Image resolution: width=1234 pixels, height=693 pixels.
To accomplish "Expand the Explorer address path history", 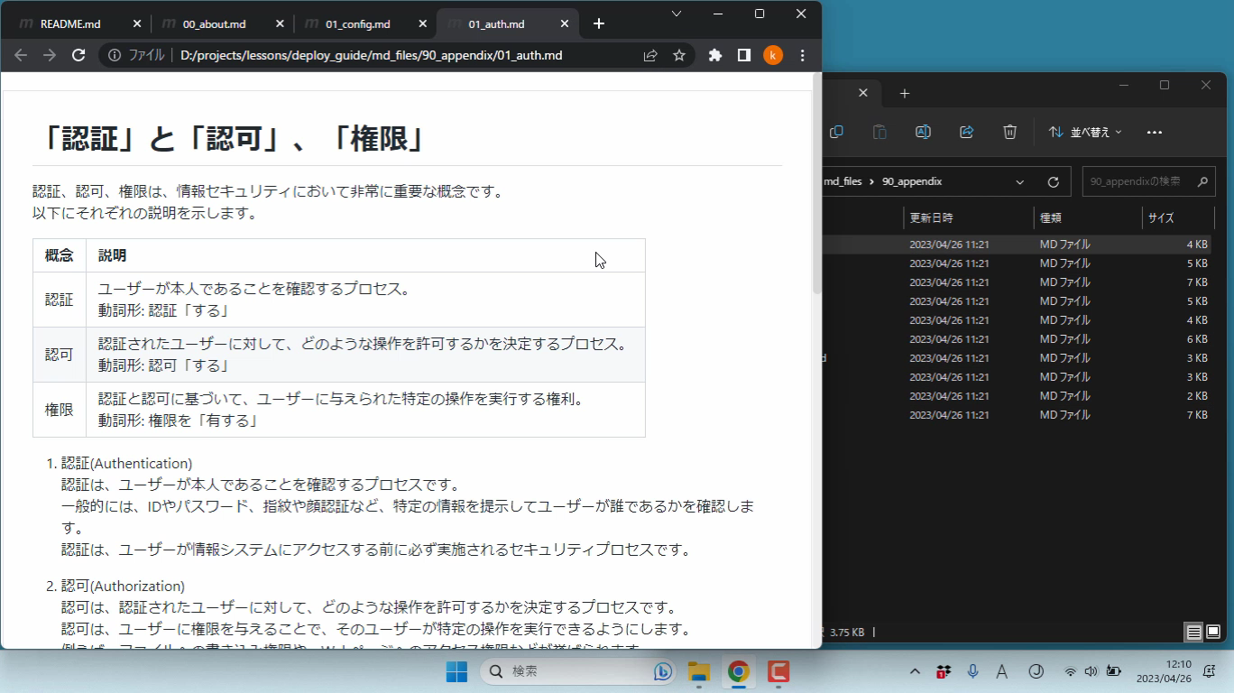I will pyautogui.click(x=1020, y=181).
